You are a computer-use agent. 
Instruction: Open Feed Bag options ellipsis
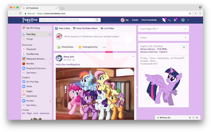(x=49, y=34)
